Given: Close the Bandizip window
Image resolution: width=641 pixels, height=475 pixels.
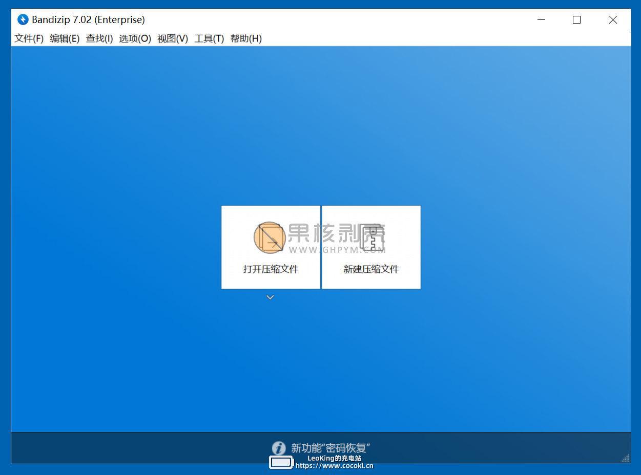Looking at the screenshot, I should pyautogui.click(x=613, y=19).
